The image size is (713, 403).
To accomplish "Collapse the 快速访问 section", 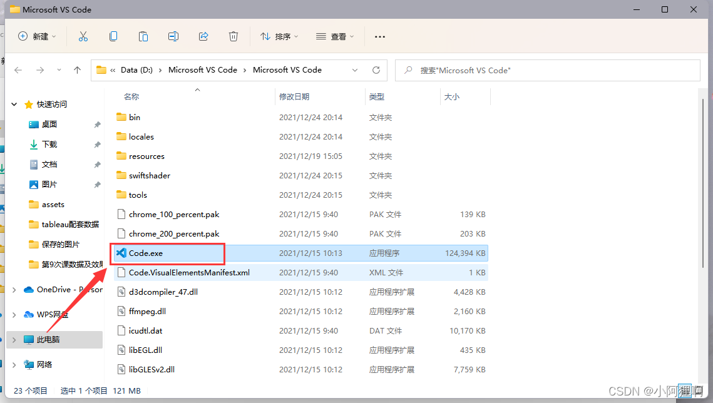I will click(14, 104).
